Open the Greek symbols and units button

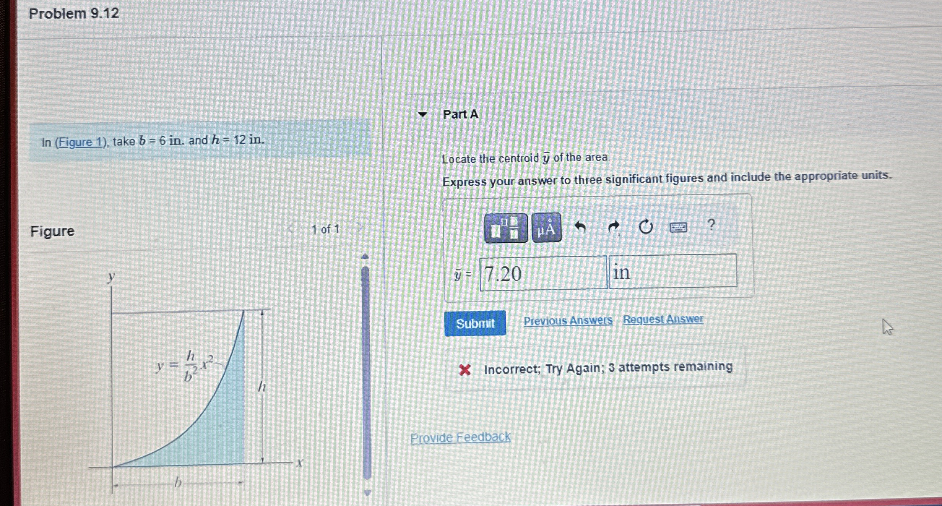547,228
